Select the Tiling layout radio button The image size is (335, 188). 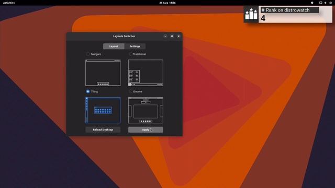pos(88,91)
